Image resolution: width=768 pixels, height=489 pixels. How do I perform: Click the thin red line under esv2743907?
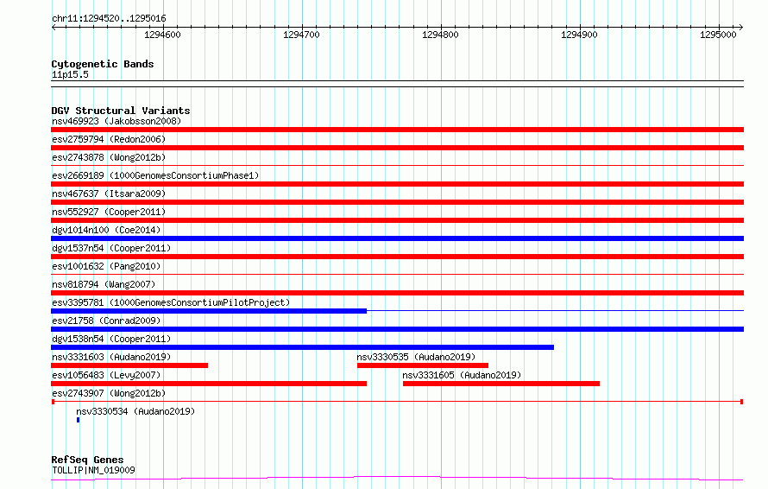coord(397,402)
